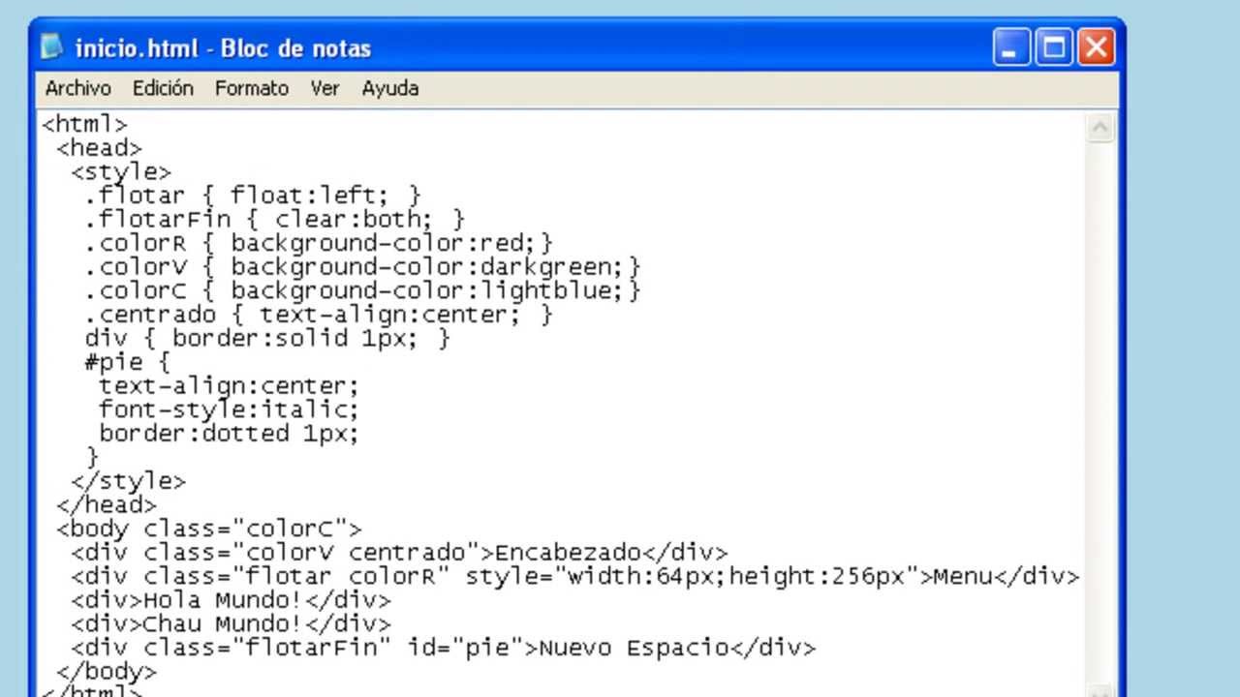Click the .flotar float:left rule line

(x=254, y=196)
